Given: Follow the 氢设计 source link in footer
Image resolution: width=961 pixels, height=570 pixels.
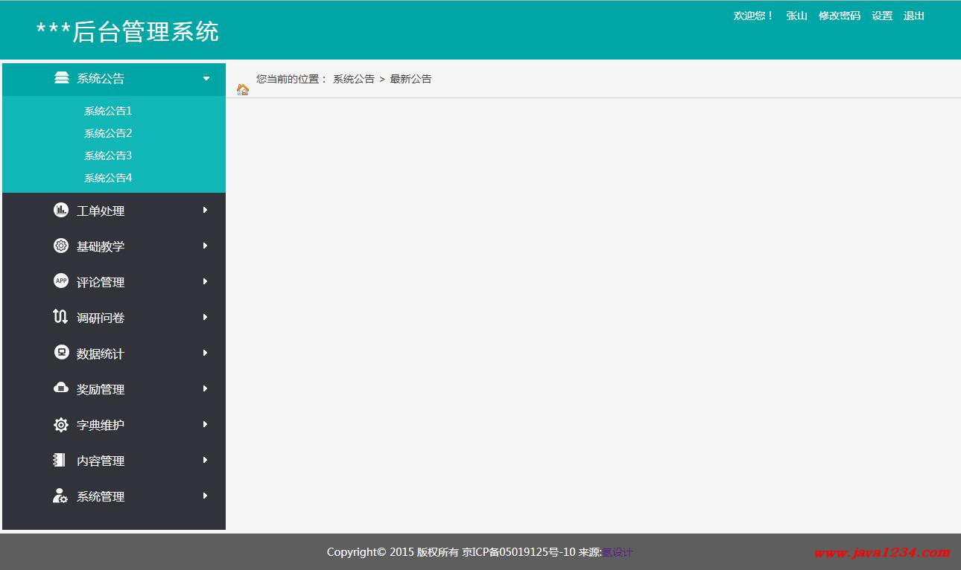Looking at the screenshot, I should pyautogui.click(x=617, y=552).
